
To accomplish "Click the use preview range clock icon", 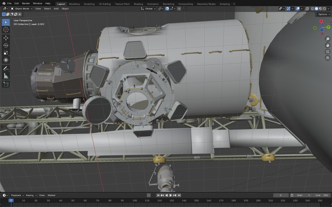I will [292, 195].
